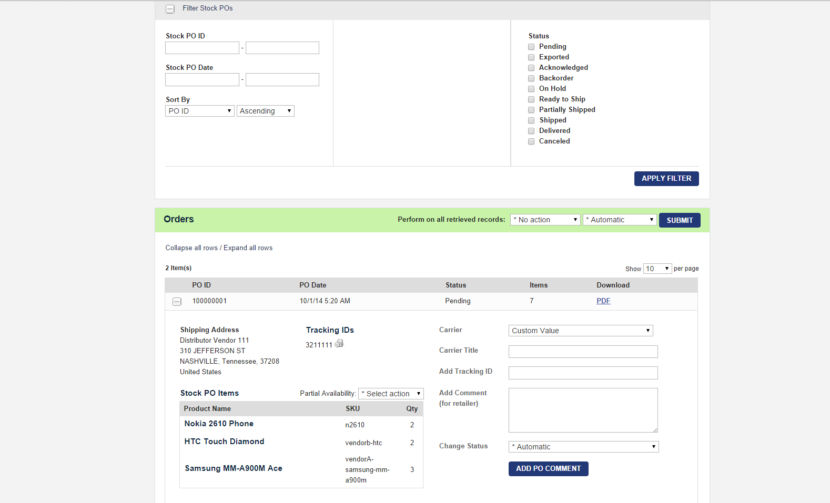Open the Ascending sort order dropdown
This screenshot has width=830, height=503.
tap(266, 111)
